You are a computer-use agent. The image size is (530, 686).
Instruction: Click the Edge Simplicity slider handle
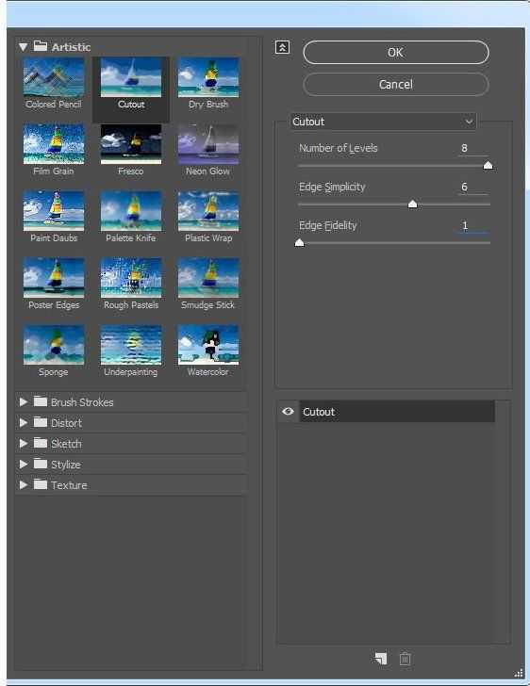(412, 204)
